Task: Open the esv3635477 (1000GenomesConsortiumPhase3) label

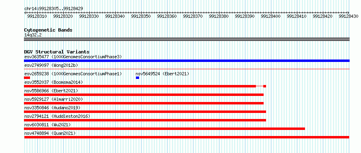Action: pos(73,57)
